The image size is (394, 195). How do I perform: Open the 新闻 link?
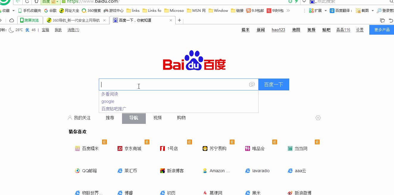(x=261, y=30)
